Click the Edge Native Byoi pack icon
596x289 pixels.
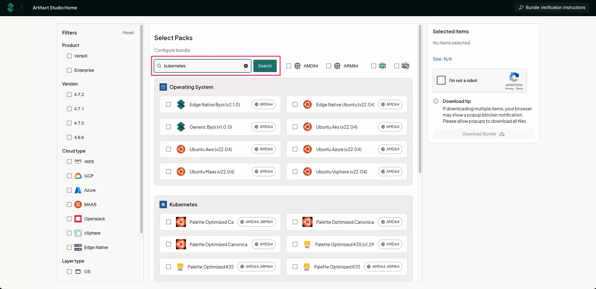[181, 104]
